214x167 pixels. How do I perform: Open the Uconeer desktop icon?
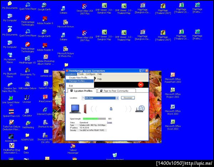point(27,99)
